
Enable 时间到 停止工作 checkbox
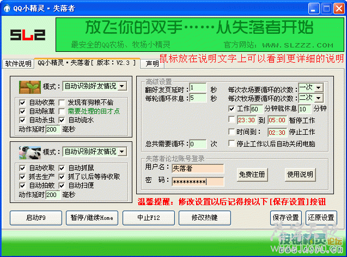coord(232,132)
